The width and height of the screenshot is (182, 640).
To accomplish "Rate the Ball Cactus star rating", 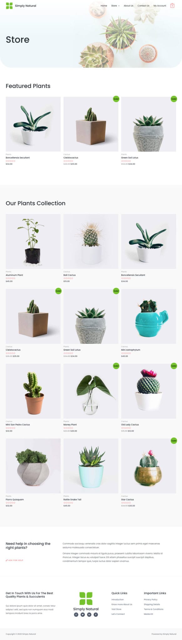I will tap(68, 278).
